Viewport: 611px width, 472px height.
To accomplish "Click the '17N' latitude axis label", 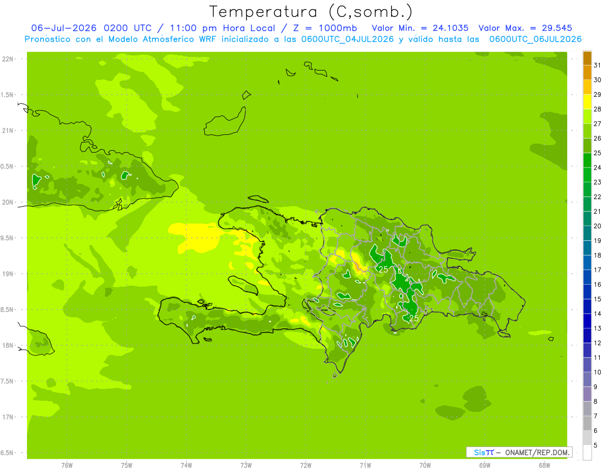I will (8, 417).
